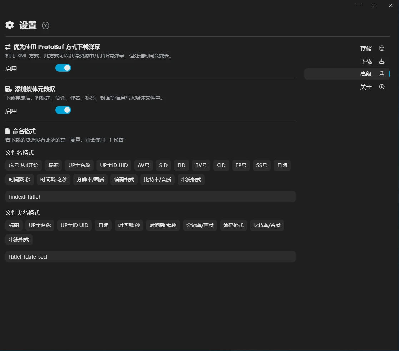
Task: Add the EP号 variable to filename format
Action: click(241, 165)
